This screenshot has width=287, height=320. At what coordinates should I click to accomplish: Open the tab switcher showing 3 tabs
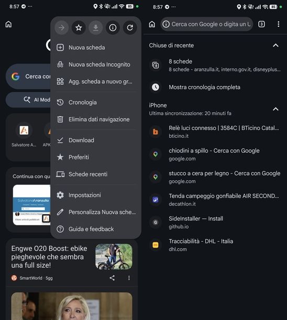tap(261, 24)
